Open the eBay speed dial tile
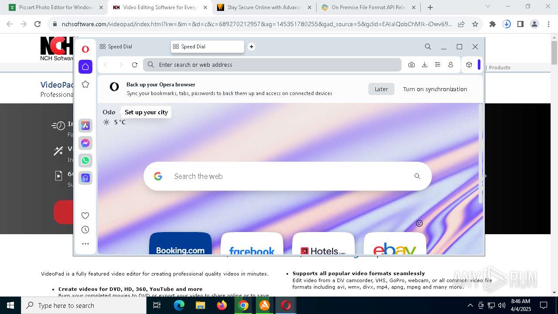This screenshot has height=314, width=558. 395,243
